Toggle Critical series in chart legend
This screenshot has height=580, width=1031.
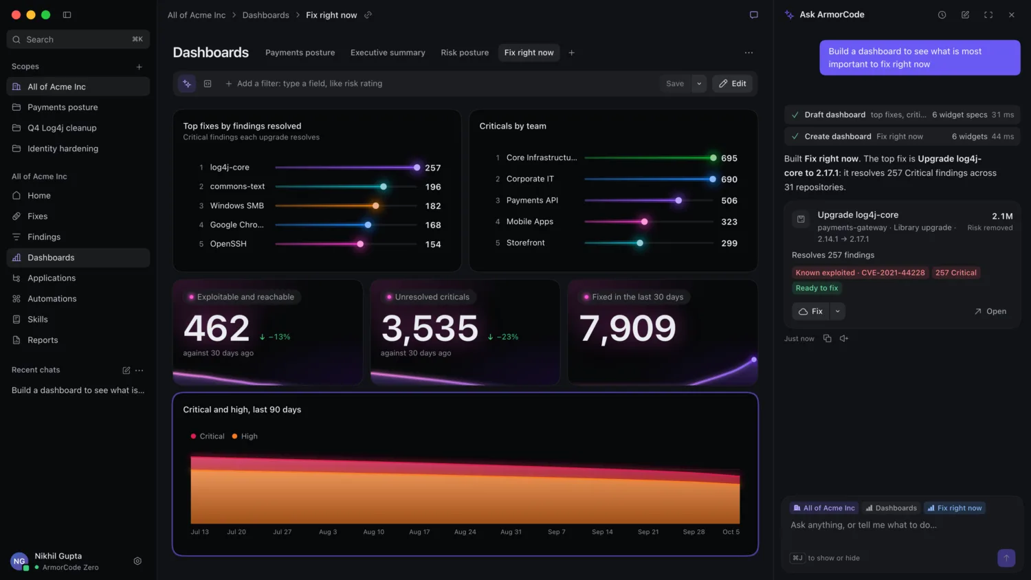(208, 436)
